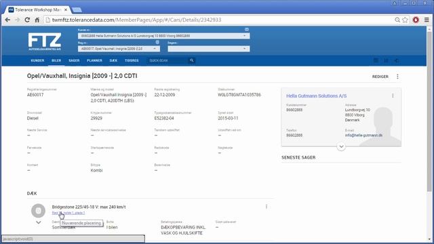Expand Bridgestone tyre details chevron
This screenshot has height=244, width=434.
[38, 222]
